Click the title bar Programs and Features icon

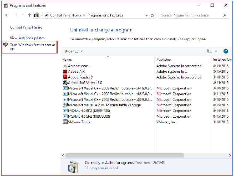[6, 5]
